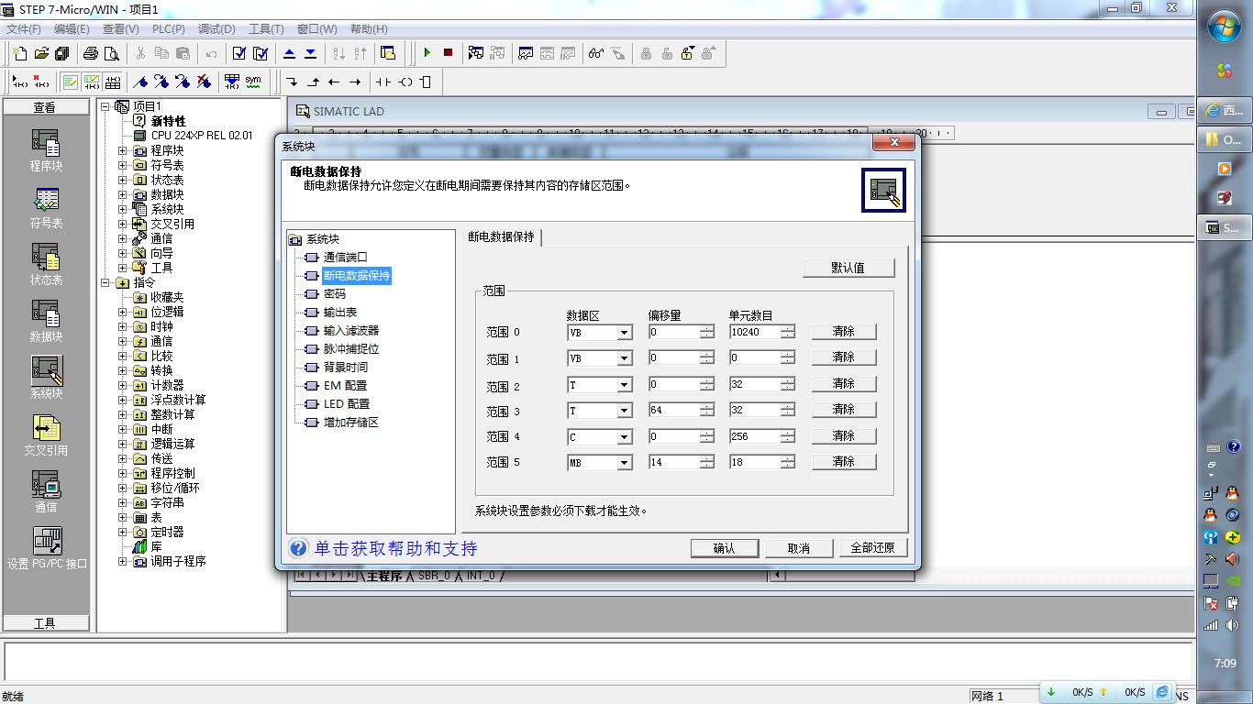Image resolution: width=1253 pixels, height=704 pixels.
Task: Click the save icon in the toolbar
Action: [61, 53]
